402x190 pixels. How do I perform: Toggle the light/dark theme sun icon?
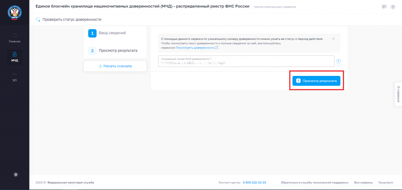(x=16, y=175)
